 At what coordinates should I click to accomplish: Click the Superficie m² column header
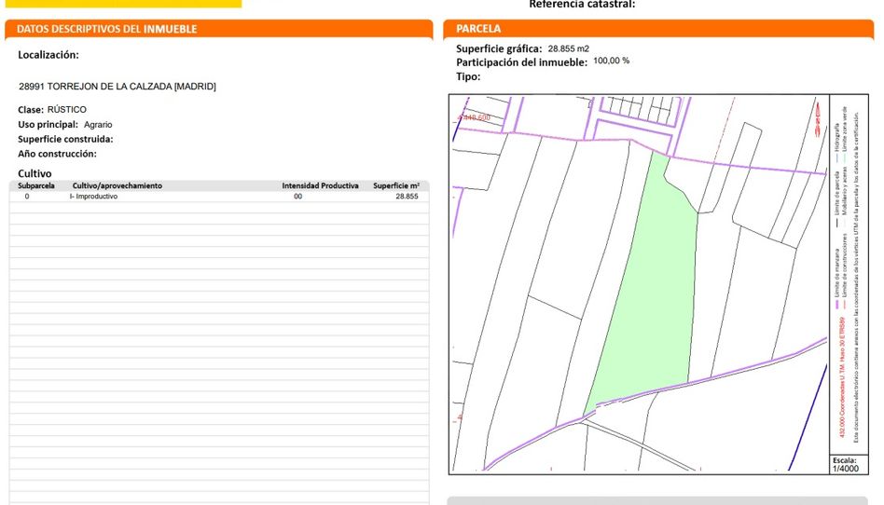(x=395, y=185)
